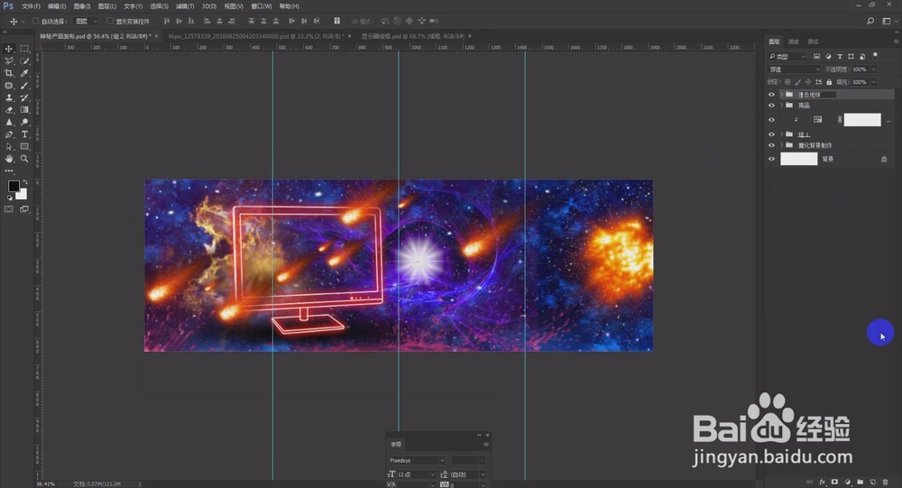Enable Quick Mask mode icon

(9, 209)
